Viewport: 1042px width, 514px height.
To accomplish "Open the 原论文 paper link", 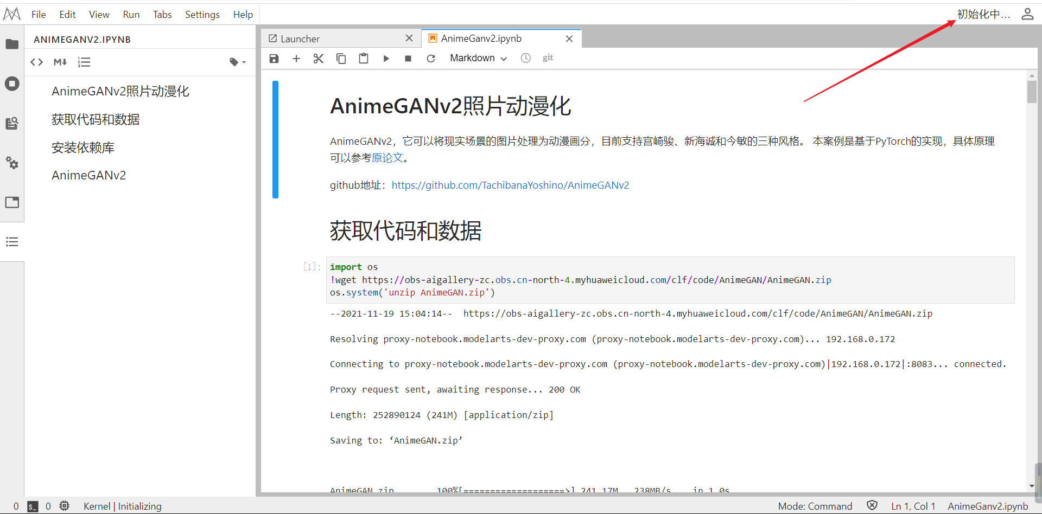I will (x=387, y=158).
